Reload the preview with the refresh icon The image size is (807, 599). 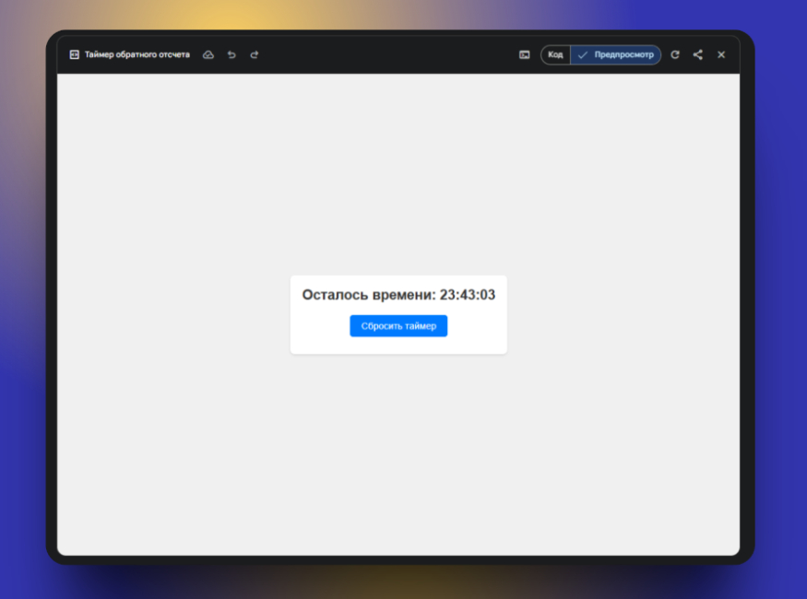pos(675,54)
